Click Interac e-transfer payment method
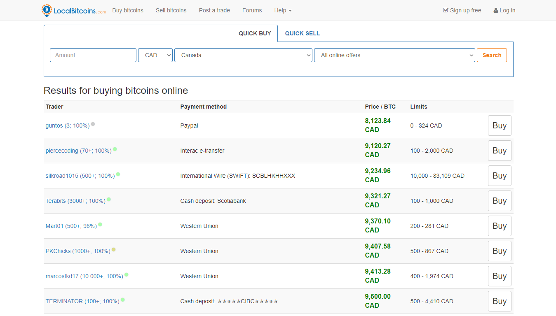 (202, 151)
